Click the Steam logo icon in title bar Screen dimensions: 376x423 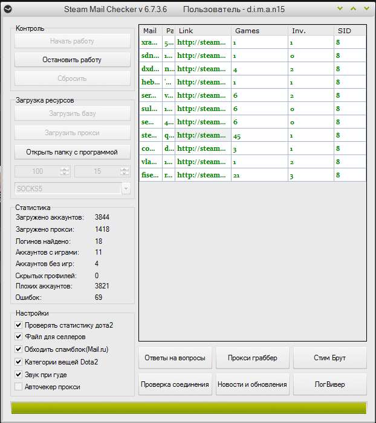[x=8, y=10]
